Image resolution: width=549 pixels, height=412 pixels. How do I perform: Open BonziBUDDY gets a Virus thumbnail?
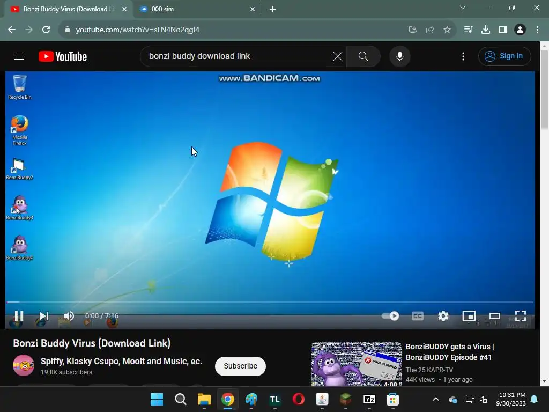(357, 364)
